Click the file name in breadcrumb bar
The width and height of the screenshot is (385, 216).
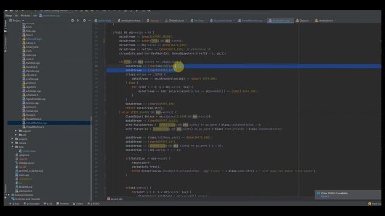pyautogui.click(x=49, y=16)
